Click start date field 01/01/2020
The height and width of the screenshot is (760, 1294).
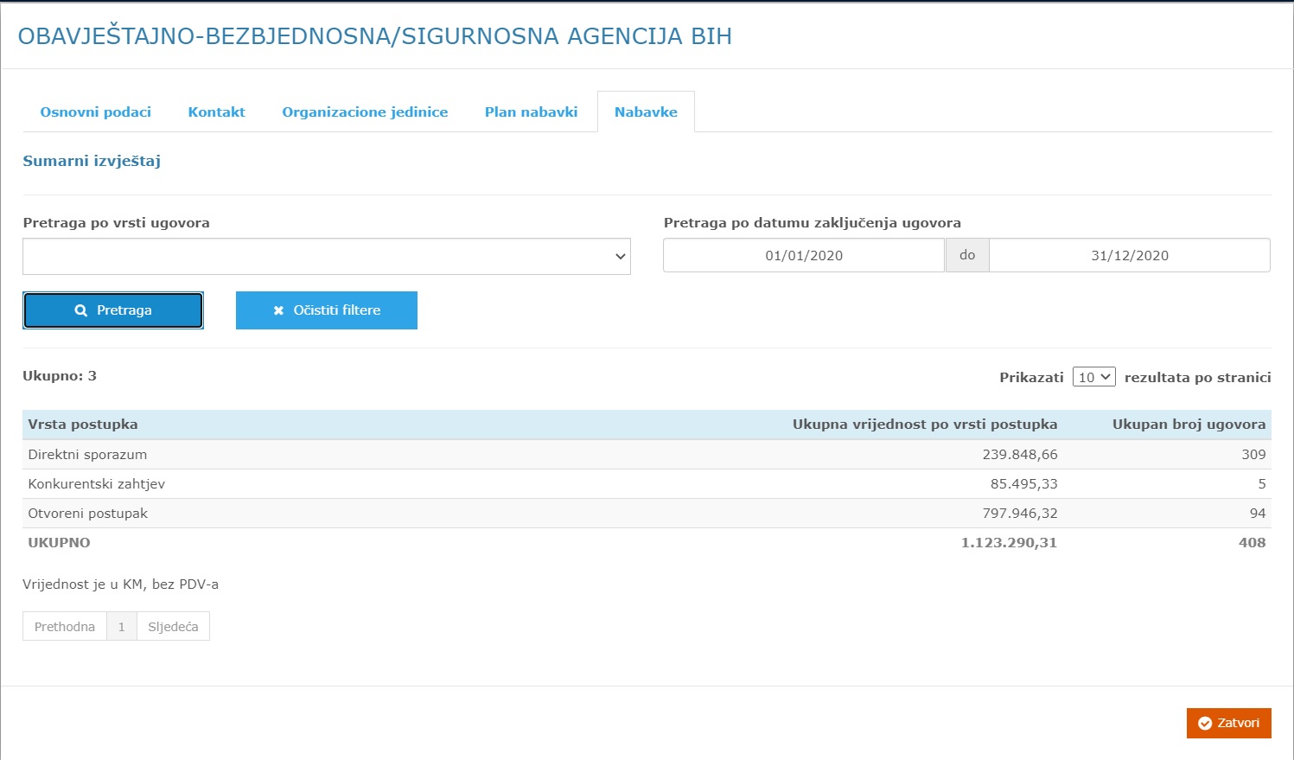[804, 256]
